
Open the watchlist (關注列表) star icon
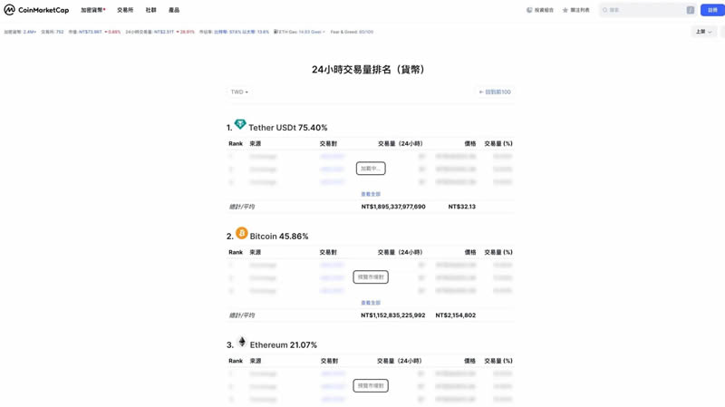565,10
